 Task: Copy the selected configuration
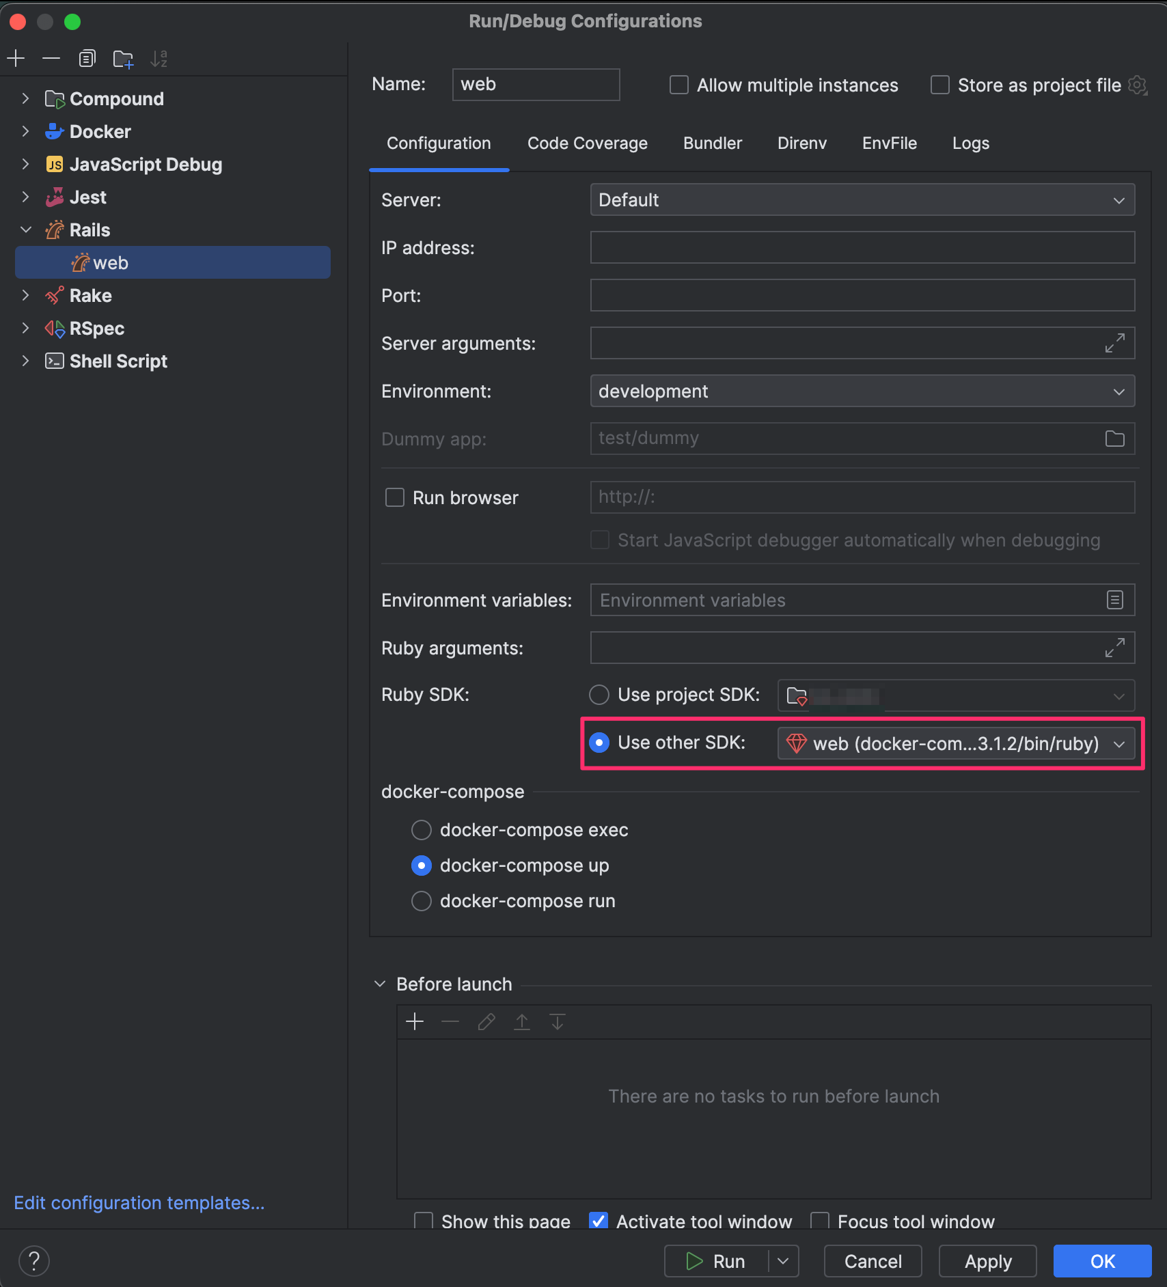(x=87, y=59)
